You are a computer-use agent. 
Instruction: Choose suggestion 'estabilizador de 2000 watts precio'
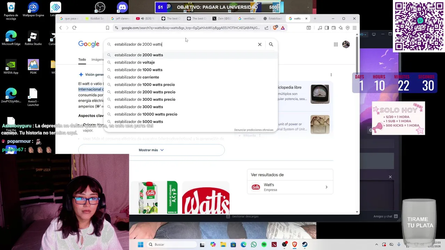tap(191, 92)
